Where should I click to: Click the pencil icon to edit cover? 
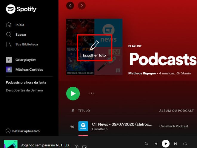point(94,45)
